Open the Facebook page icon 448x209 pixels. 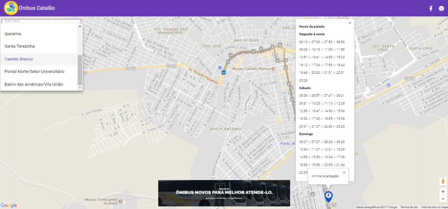pyautogui.click(x=431, y=8)
